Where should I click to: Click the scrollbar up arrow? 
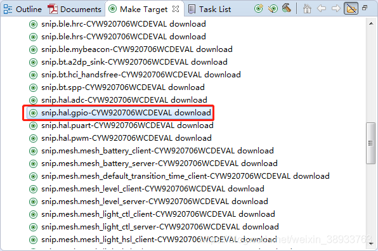tap(371, 23)
